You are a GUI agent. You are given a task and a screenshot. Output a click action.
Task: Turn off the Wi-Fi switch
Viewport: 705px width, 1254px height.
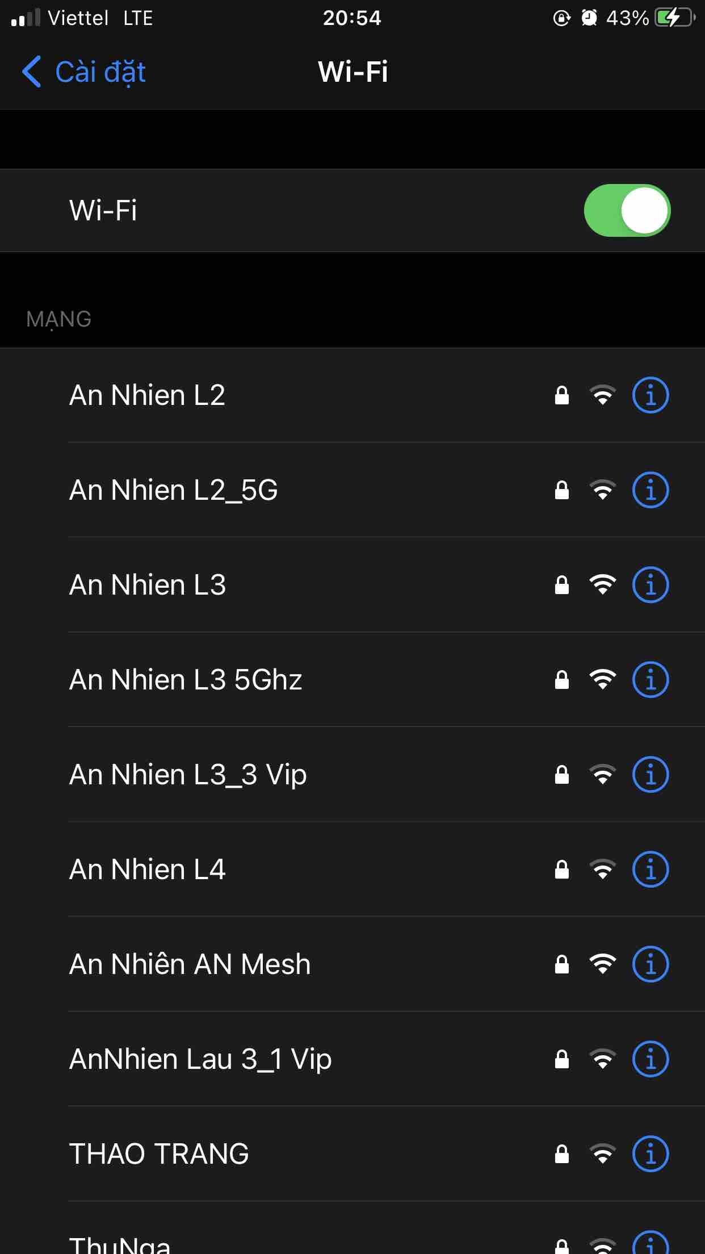[x=627, y=210]
